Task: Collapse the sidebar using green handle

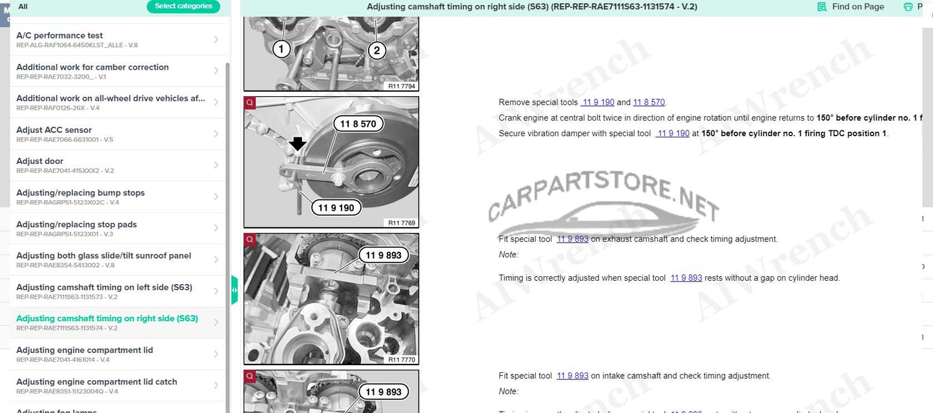Action: pos(234,290)
